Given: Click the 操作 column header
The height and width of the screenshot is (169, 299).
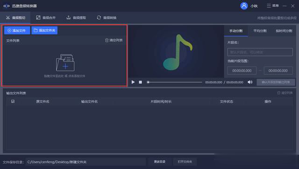Looking at the screenshot, I should pos(268,102).
